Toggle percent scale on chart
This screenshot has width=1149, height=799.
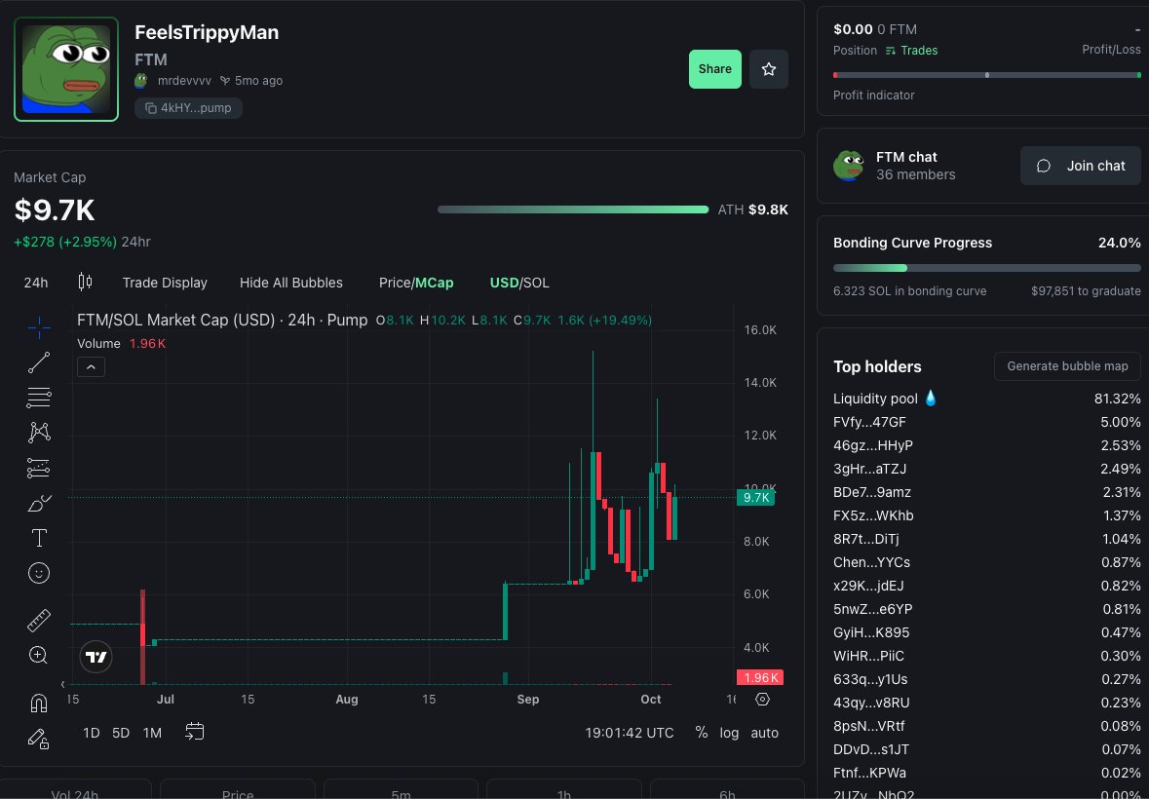coord(702,733)
